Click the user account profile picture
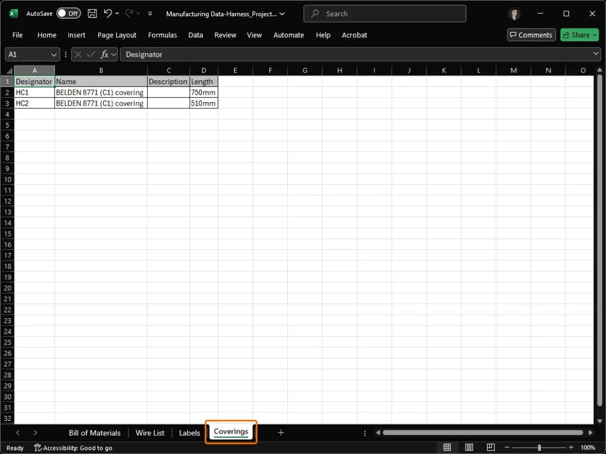Screen dimensions: 606x454 [x=514, y=13]
